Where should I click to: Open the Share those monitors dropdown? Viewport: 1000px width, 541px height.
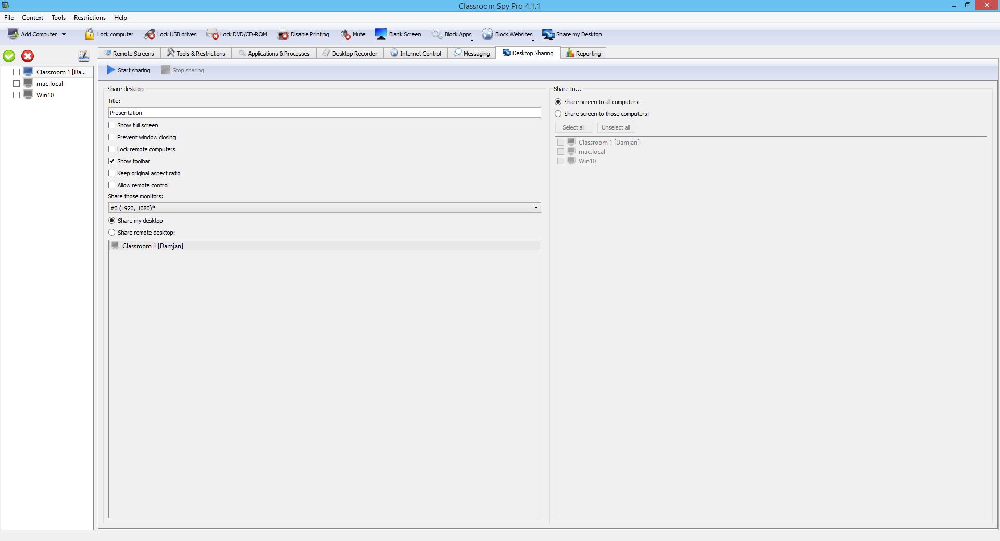point(535,208)
